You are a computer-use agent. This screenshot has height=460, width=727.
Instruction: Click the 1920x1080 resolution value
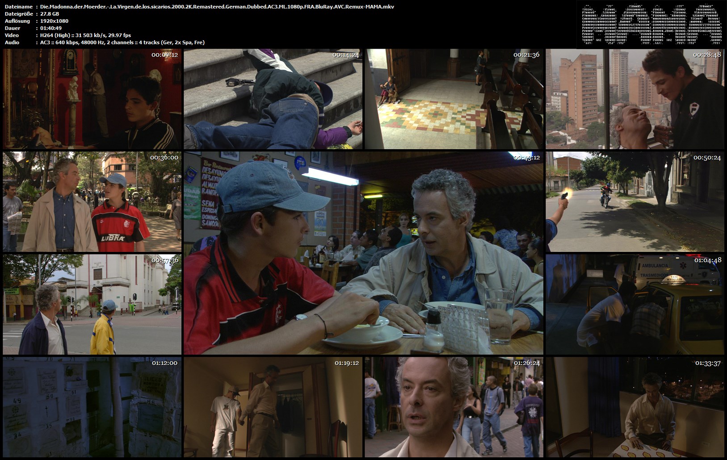[54, 21]
